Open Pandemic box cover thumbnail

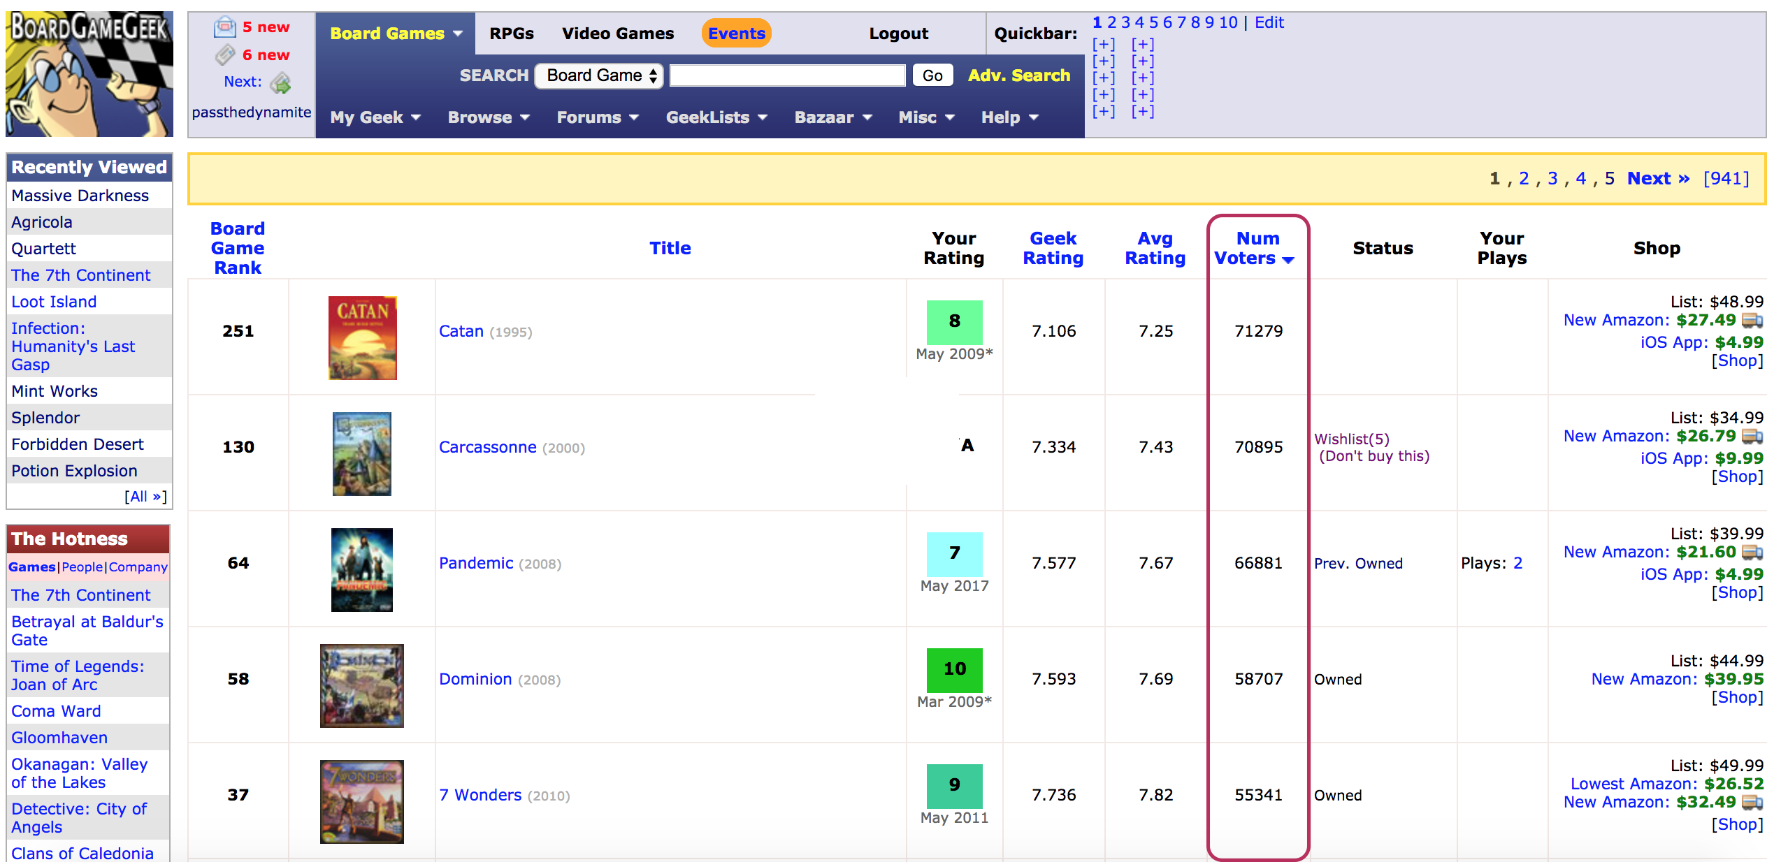click(362, 570)
